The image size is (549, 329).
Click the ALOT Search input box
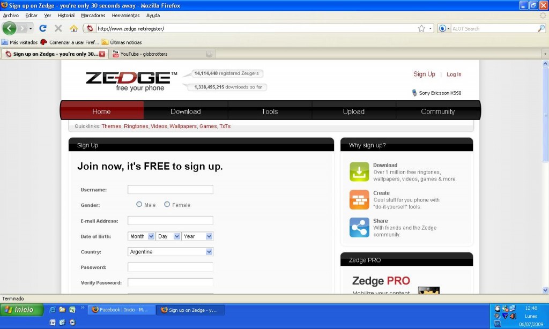coord(494,28)
